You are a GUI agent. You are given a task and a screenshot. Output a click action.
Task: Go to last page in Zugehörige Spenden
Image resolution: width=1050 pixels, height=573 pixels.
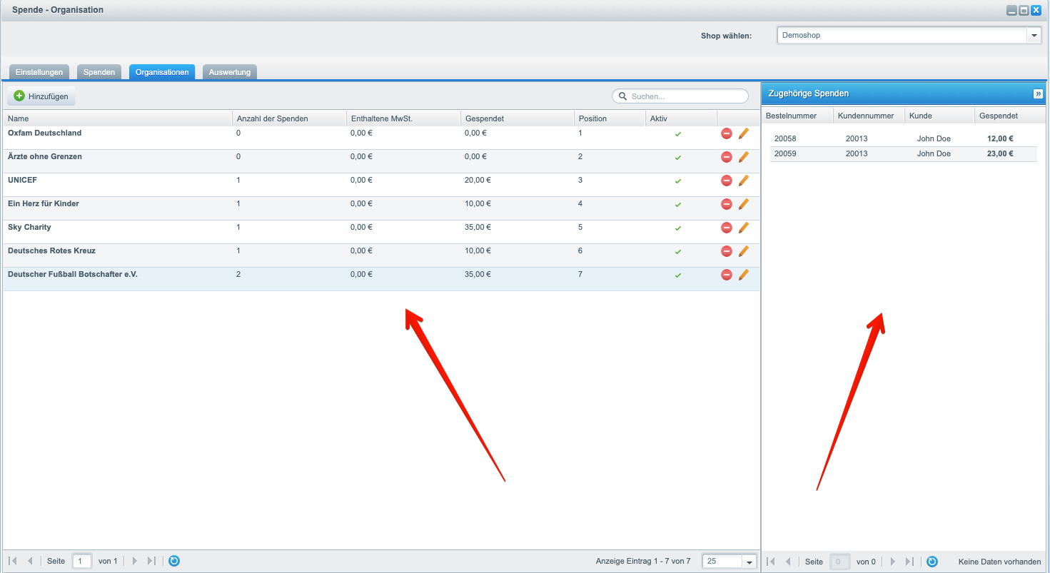click(x=909, y=562)
